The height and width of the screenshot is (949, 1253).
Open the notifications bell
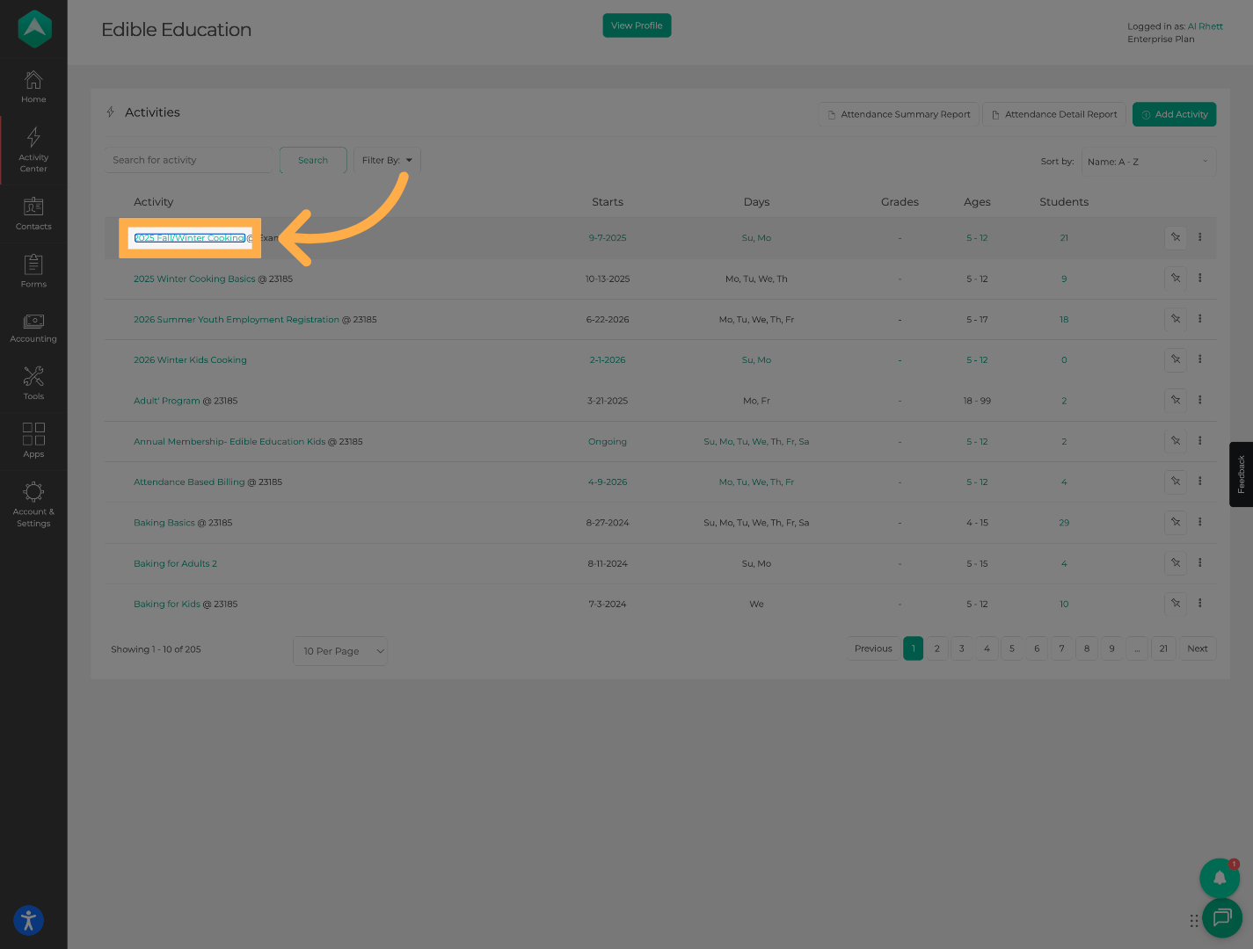[1220, 878]
